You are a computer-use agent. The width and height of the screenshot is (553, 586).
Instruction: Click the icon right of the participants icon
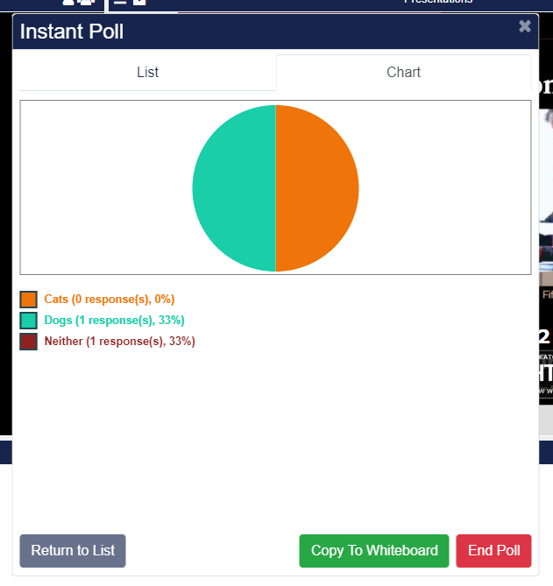[x=130, y=3]
